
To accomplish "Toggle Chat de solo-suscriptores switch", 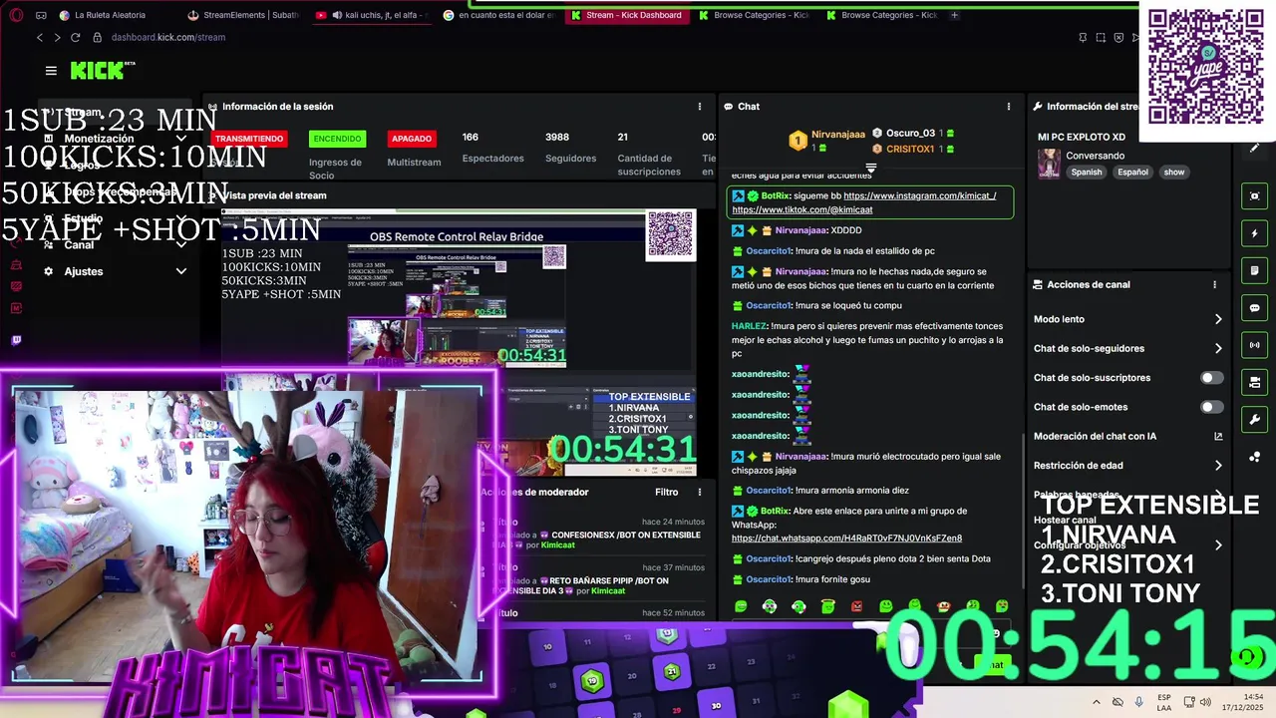I will (1211, 378).
